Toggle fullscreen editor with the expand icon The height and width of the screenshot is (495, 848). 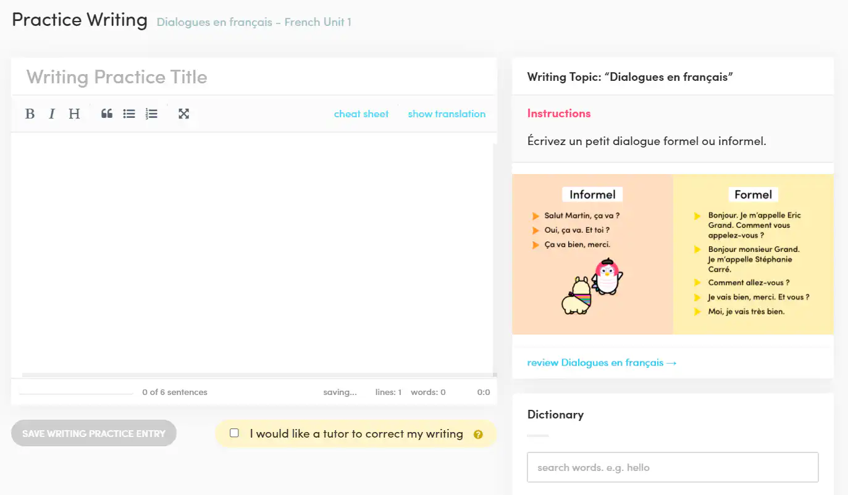[183, 114]
